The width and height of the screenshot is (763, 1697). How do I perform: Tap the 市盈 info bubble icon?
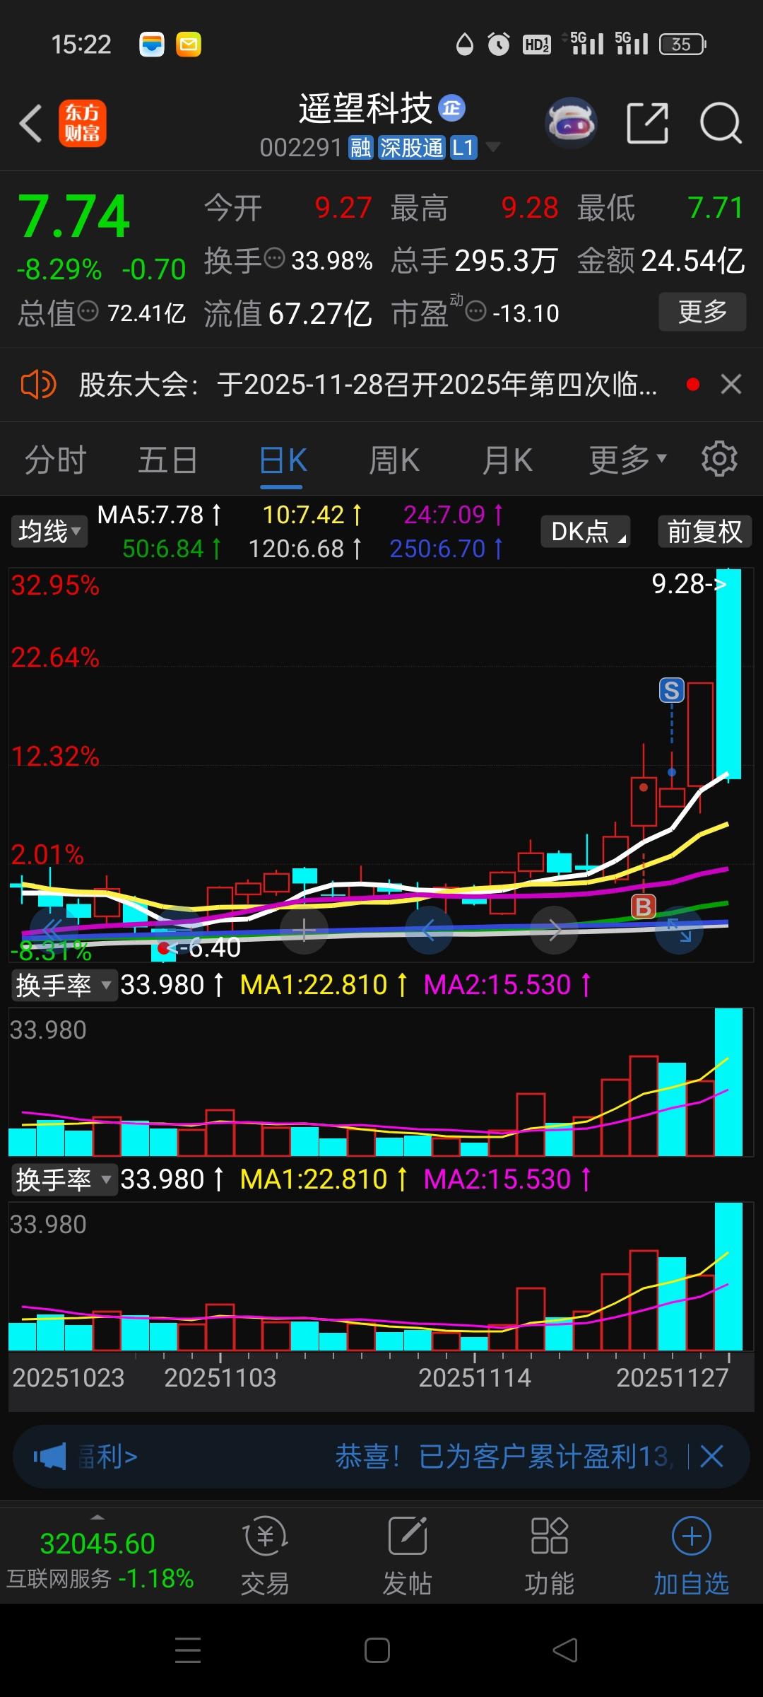click(476, 311)
